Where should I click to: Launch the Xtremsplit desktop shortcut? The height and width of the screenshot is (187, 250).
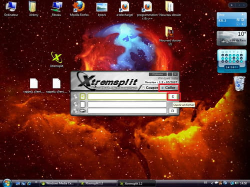[56, 59]
